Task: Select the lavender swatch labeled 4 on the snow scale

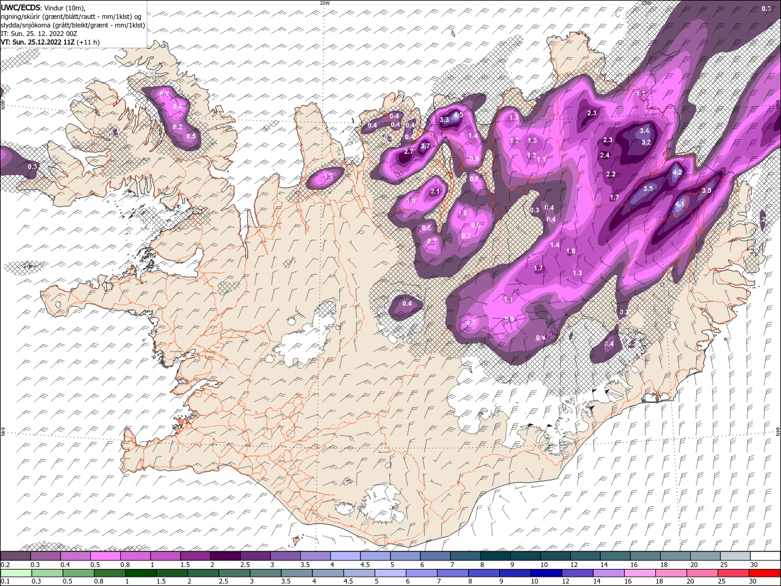Action: [345, 556]
